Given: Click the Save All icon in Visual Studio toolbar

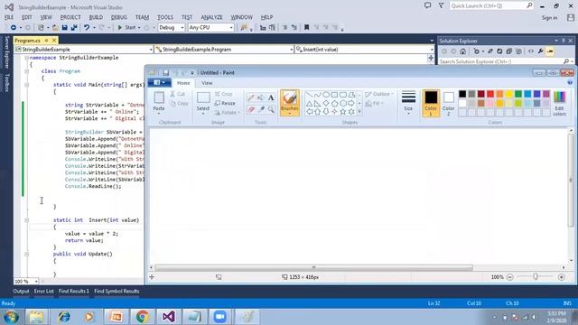Looking at the screenshot, I should tap(74, 28).
